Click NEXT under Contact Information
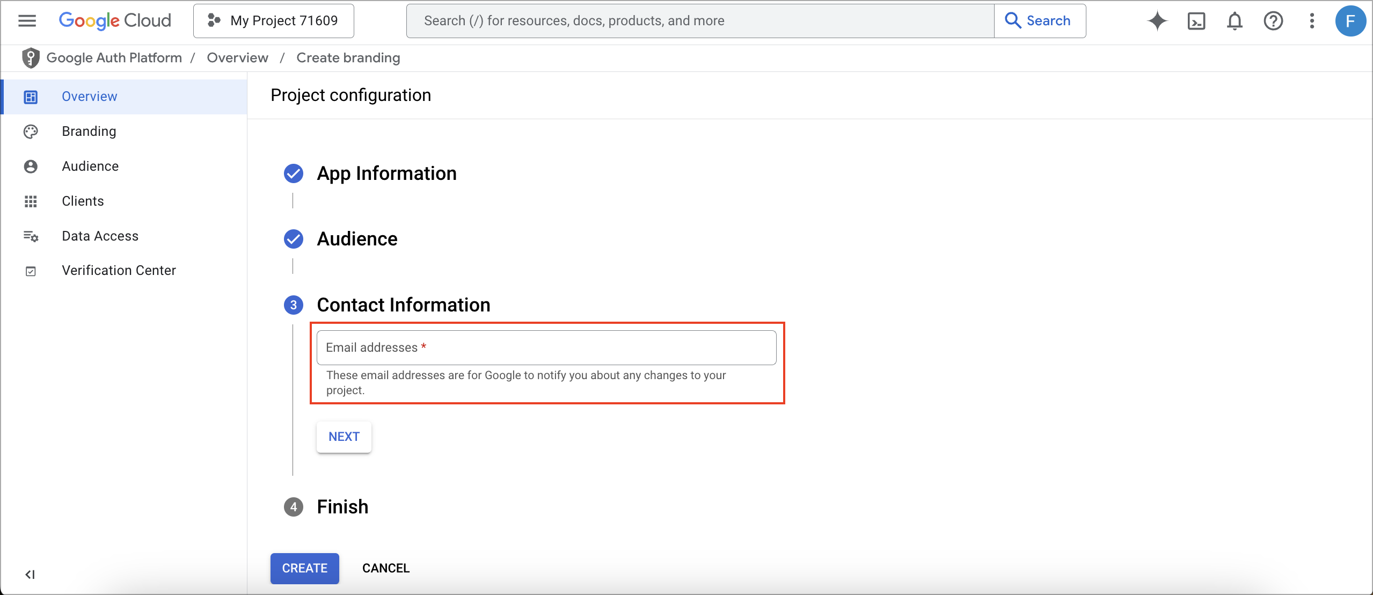This screenshot has height=595, width=1373. 344,437
